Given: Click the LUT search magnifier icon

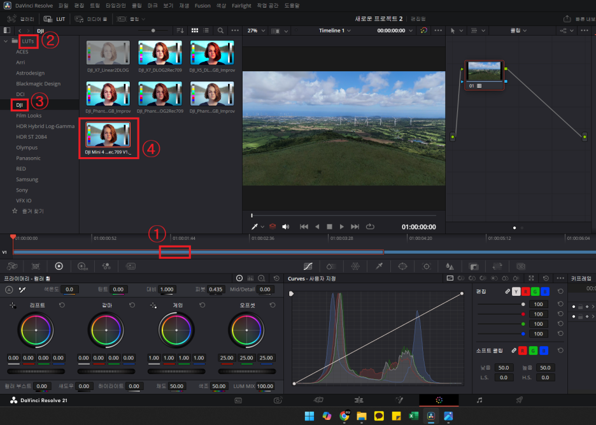Looking at the screenshot, I should coord(220,31).
